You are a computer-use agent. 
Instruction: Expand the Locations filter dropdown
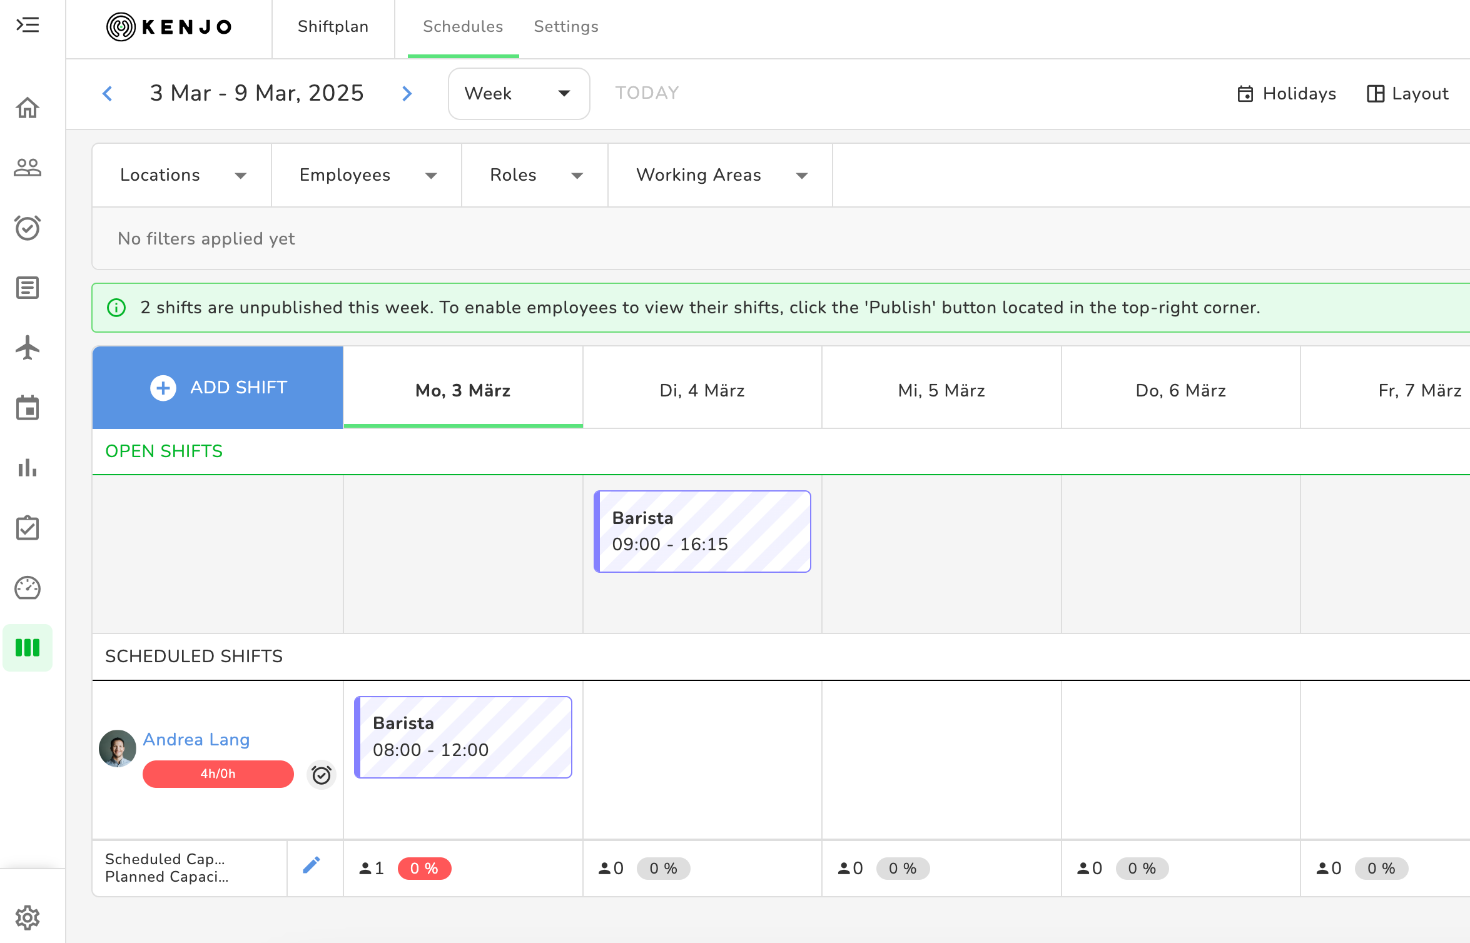point(182,175)
